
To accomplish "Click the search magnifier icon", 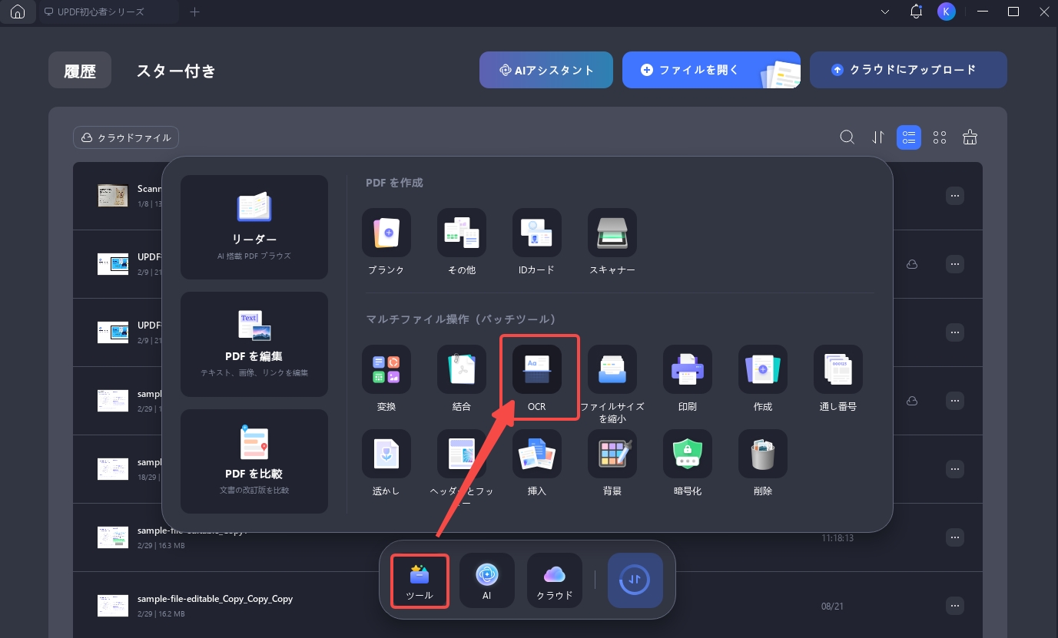I will coord(847,137).
